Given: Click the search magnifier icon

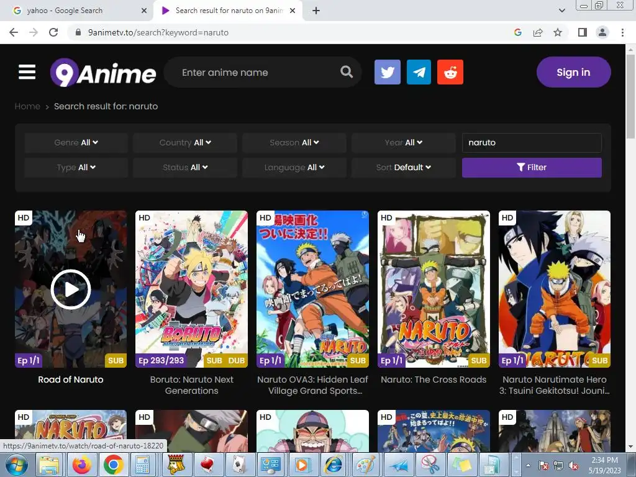Looking at the screenshot, I should (x=347, y=72).
